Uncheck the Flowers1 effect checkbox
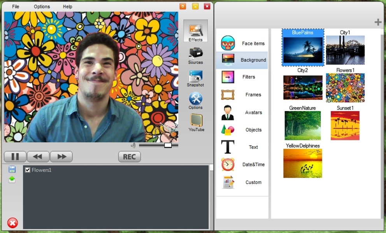 coord(28,170)
